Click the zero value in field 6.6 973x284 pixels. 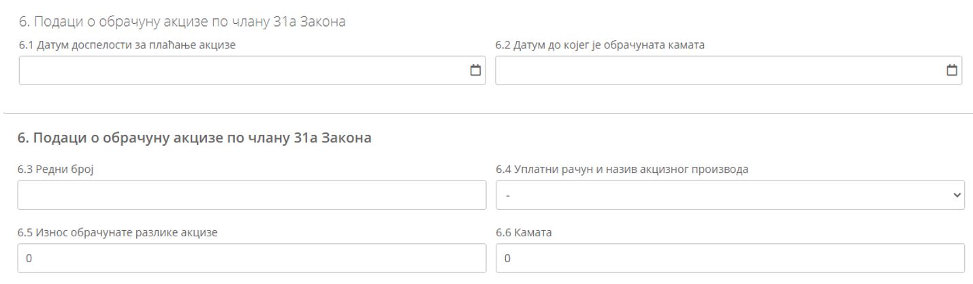pyautogui.click(x=507, y=259)
